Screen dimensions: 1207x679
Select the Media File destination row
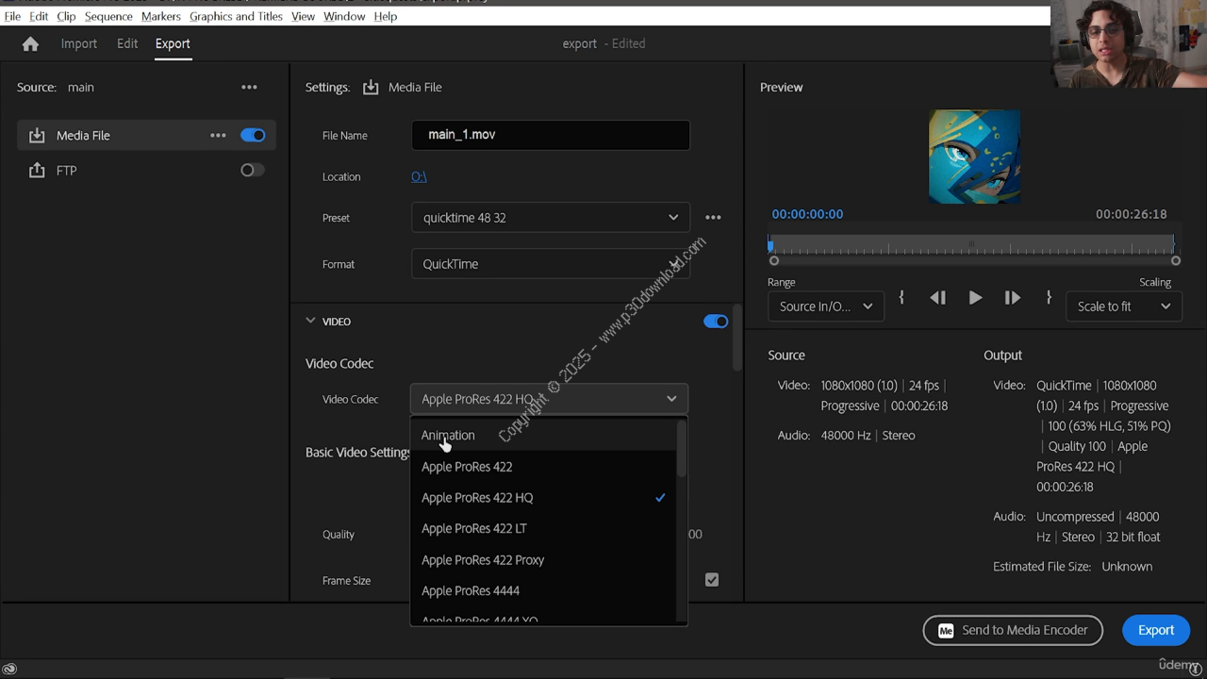[146, 135]
